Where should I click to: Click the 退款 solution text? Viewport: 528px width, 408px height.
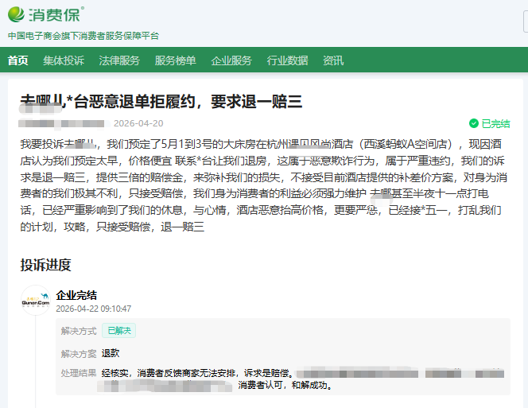(111, 352)
